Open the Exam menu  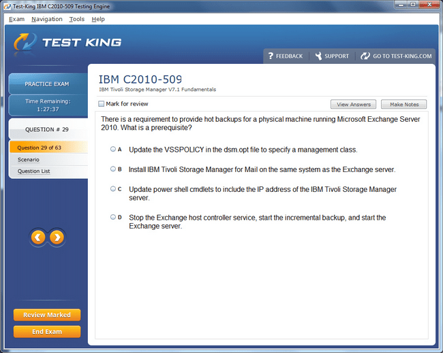click(16, 19)
